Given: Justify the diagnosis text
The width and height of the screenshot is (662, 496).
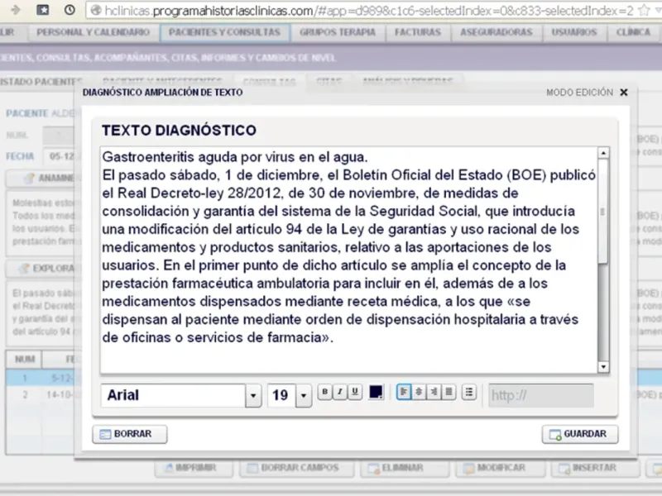Looking at the screenshot, I should tap(449, 392).
